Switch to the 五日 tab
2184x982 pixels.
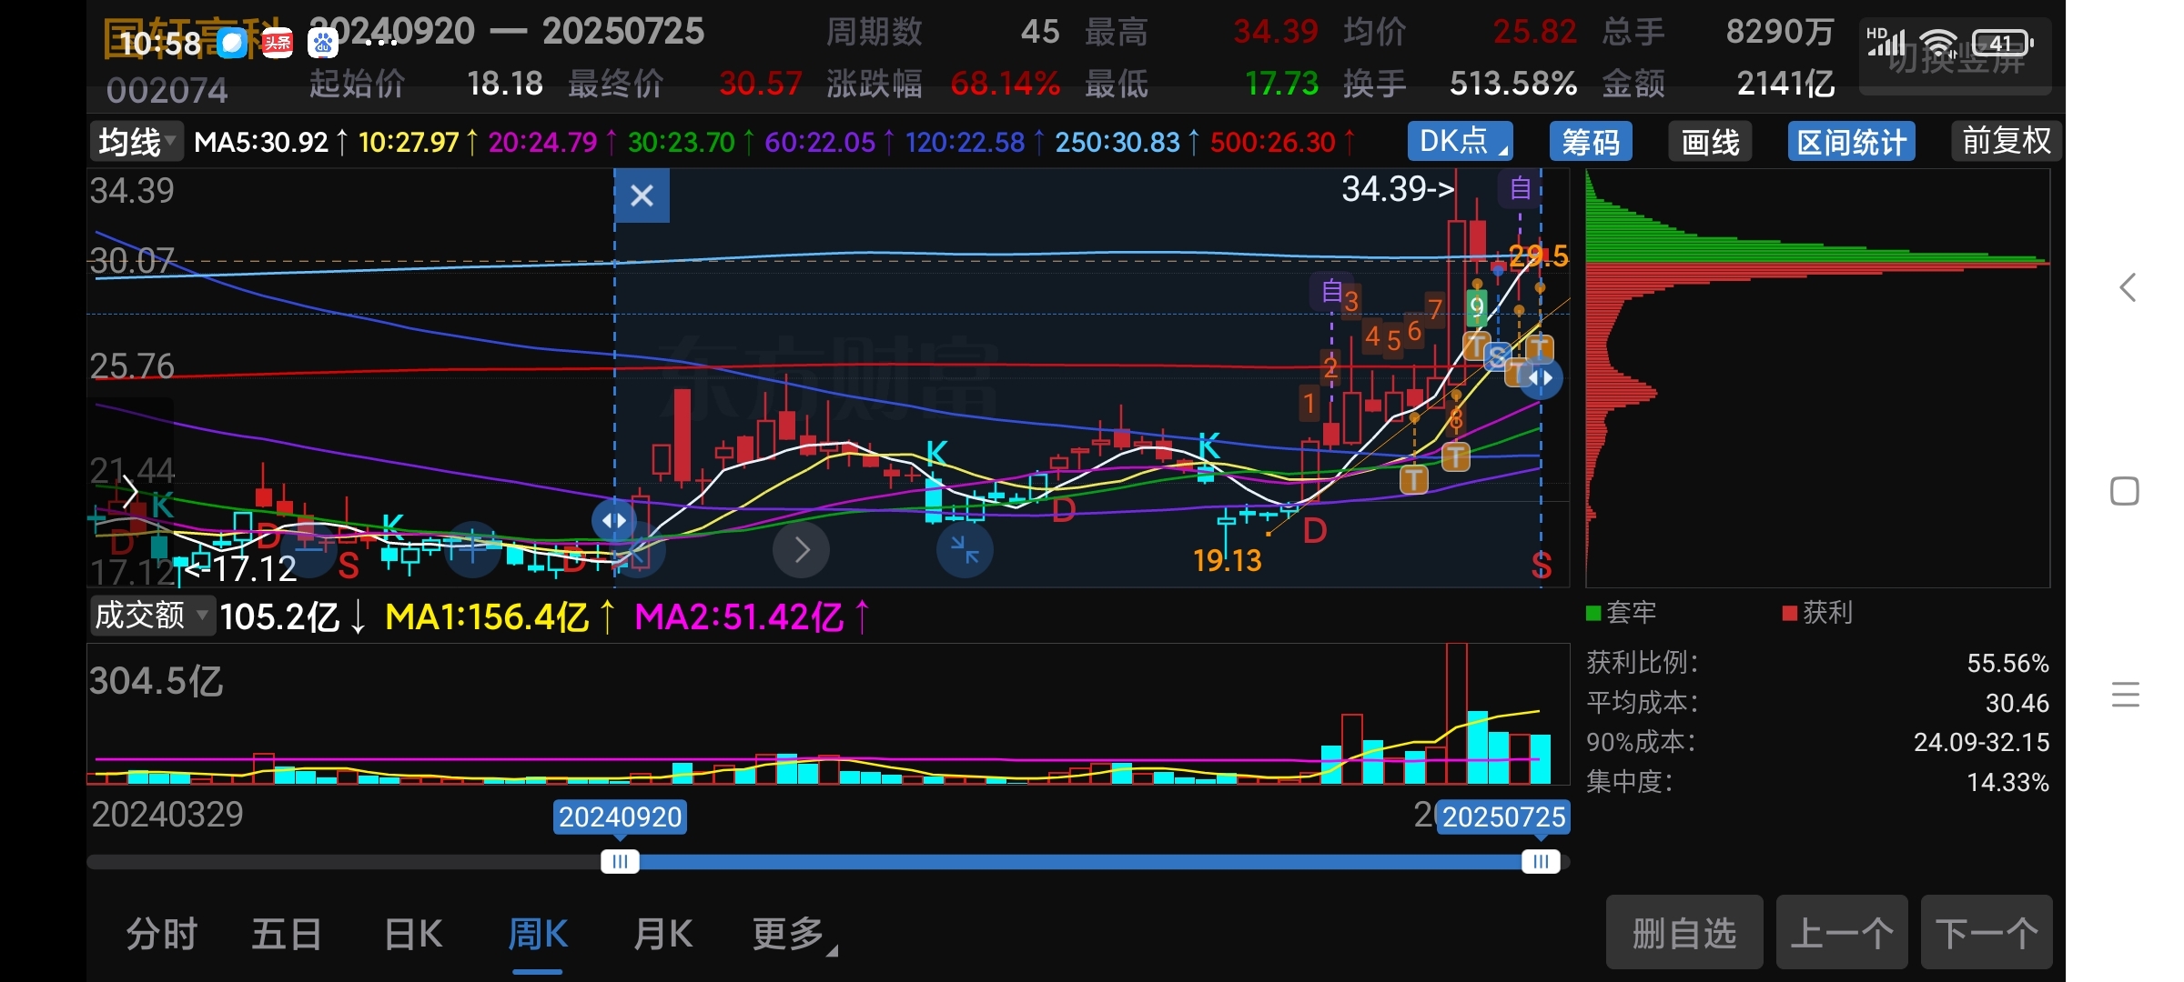[287, 934]
